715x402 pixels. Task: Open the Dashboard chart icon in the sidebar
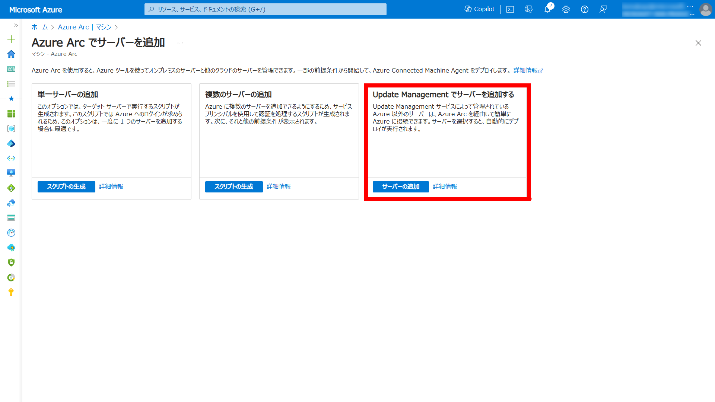[x=11, y=69]
